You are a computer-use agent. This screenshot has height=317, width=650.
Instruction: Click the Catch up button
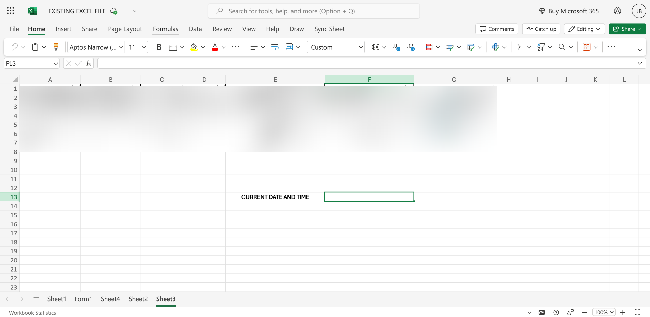click(x=541, y=29)
